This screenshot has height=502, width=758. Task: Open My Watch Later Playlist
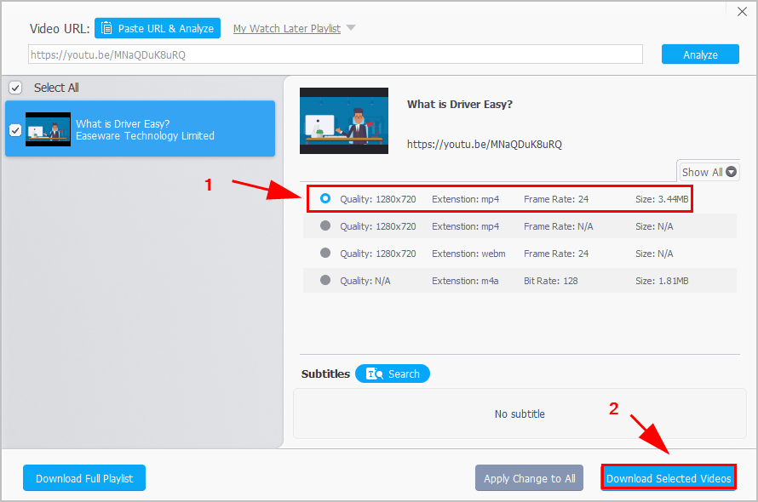coord(286,27)
